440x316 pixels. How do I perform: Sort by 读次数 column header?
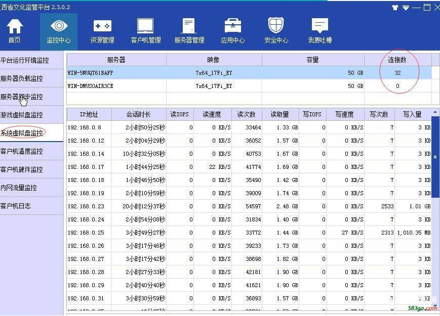point(247,114)
